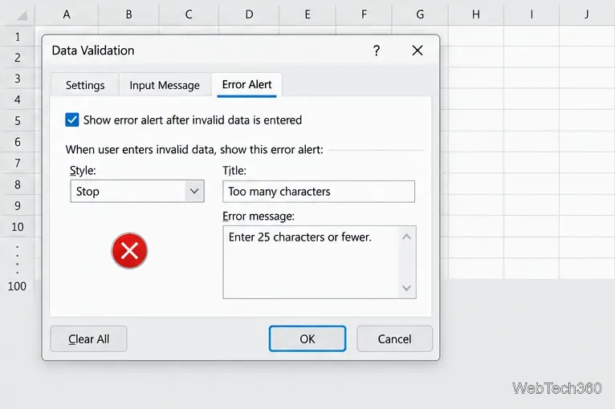Click the error message scroll up arrow
This screenshot has height=409, width=615.
[x=407, y=237]
